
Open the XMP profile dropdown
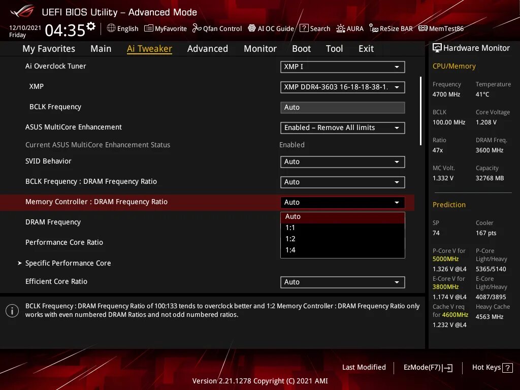pos(343,87)
